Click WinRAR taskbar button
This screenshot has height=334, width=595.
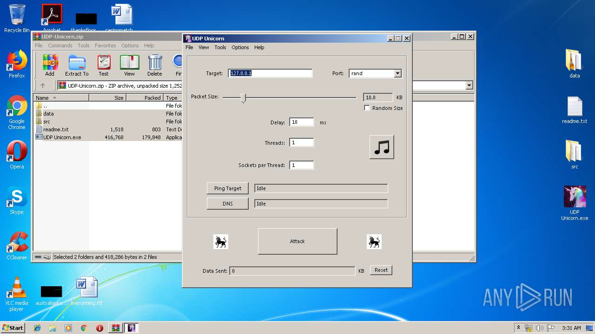click(116, 328)
